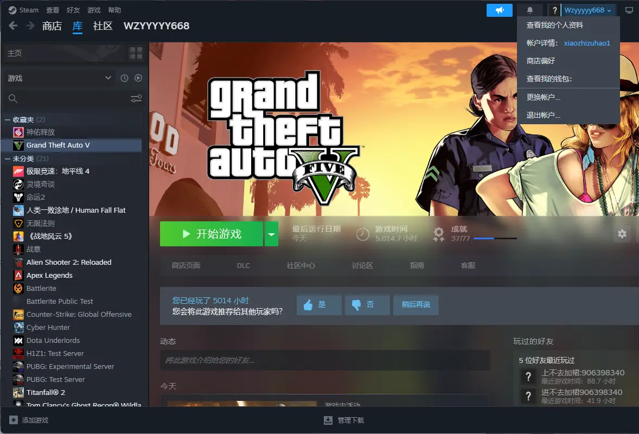Open the DLC link
This screenshot has width=639, height=434.
click(244, 266)
